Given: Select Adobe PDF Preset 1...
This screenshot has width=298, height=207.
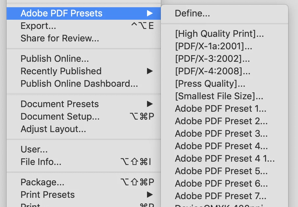Looking at the screenshot, I should pyautogui.click(x=224, y=109).
